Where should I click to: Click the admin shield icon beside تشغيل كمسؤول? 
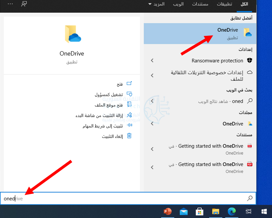click(129, 94)
